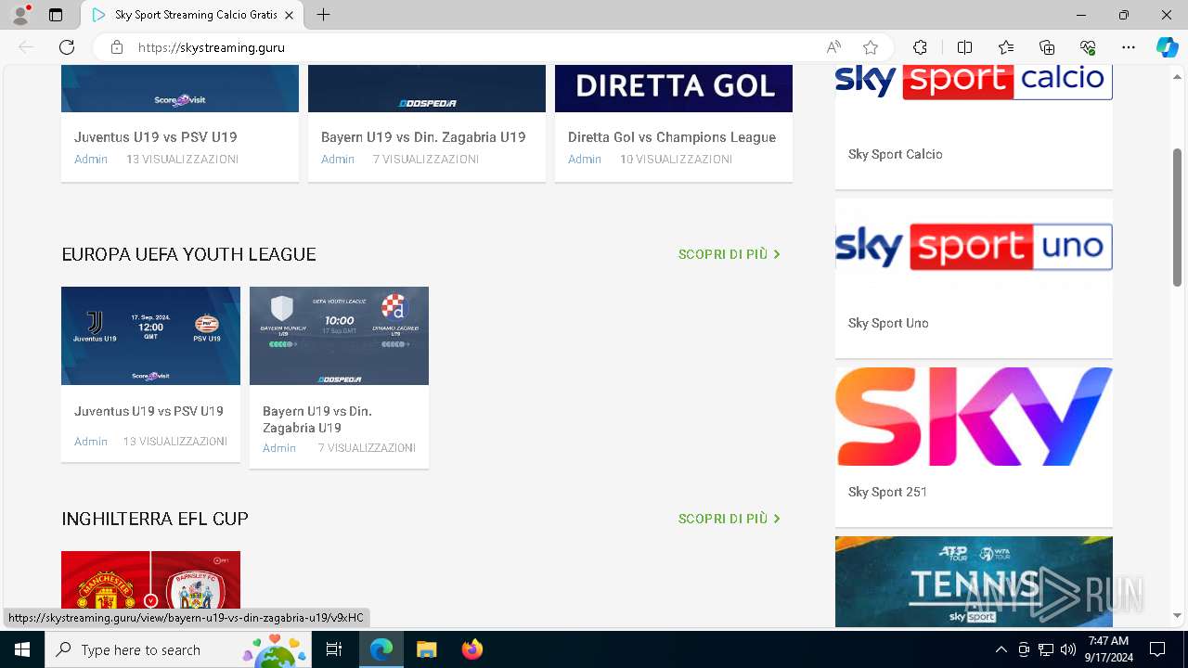Click the address bar URL

tap(212, 47)
